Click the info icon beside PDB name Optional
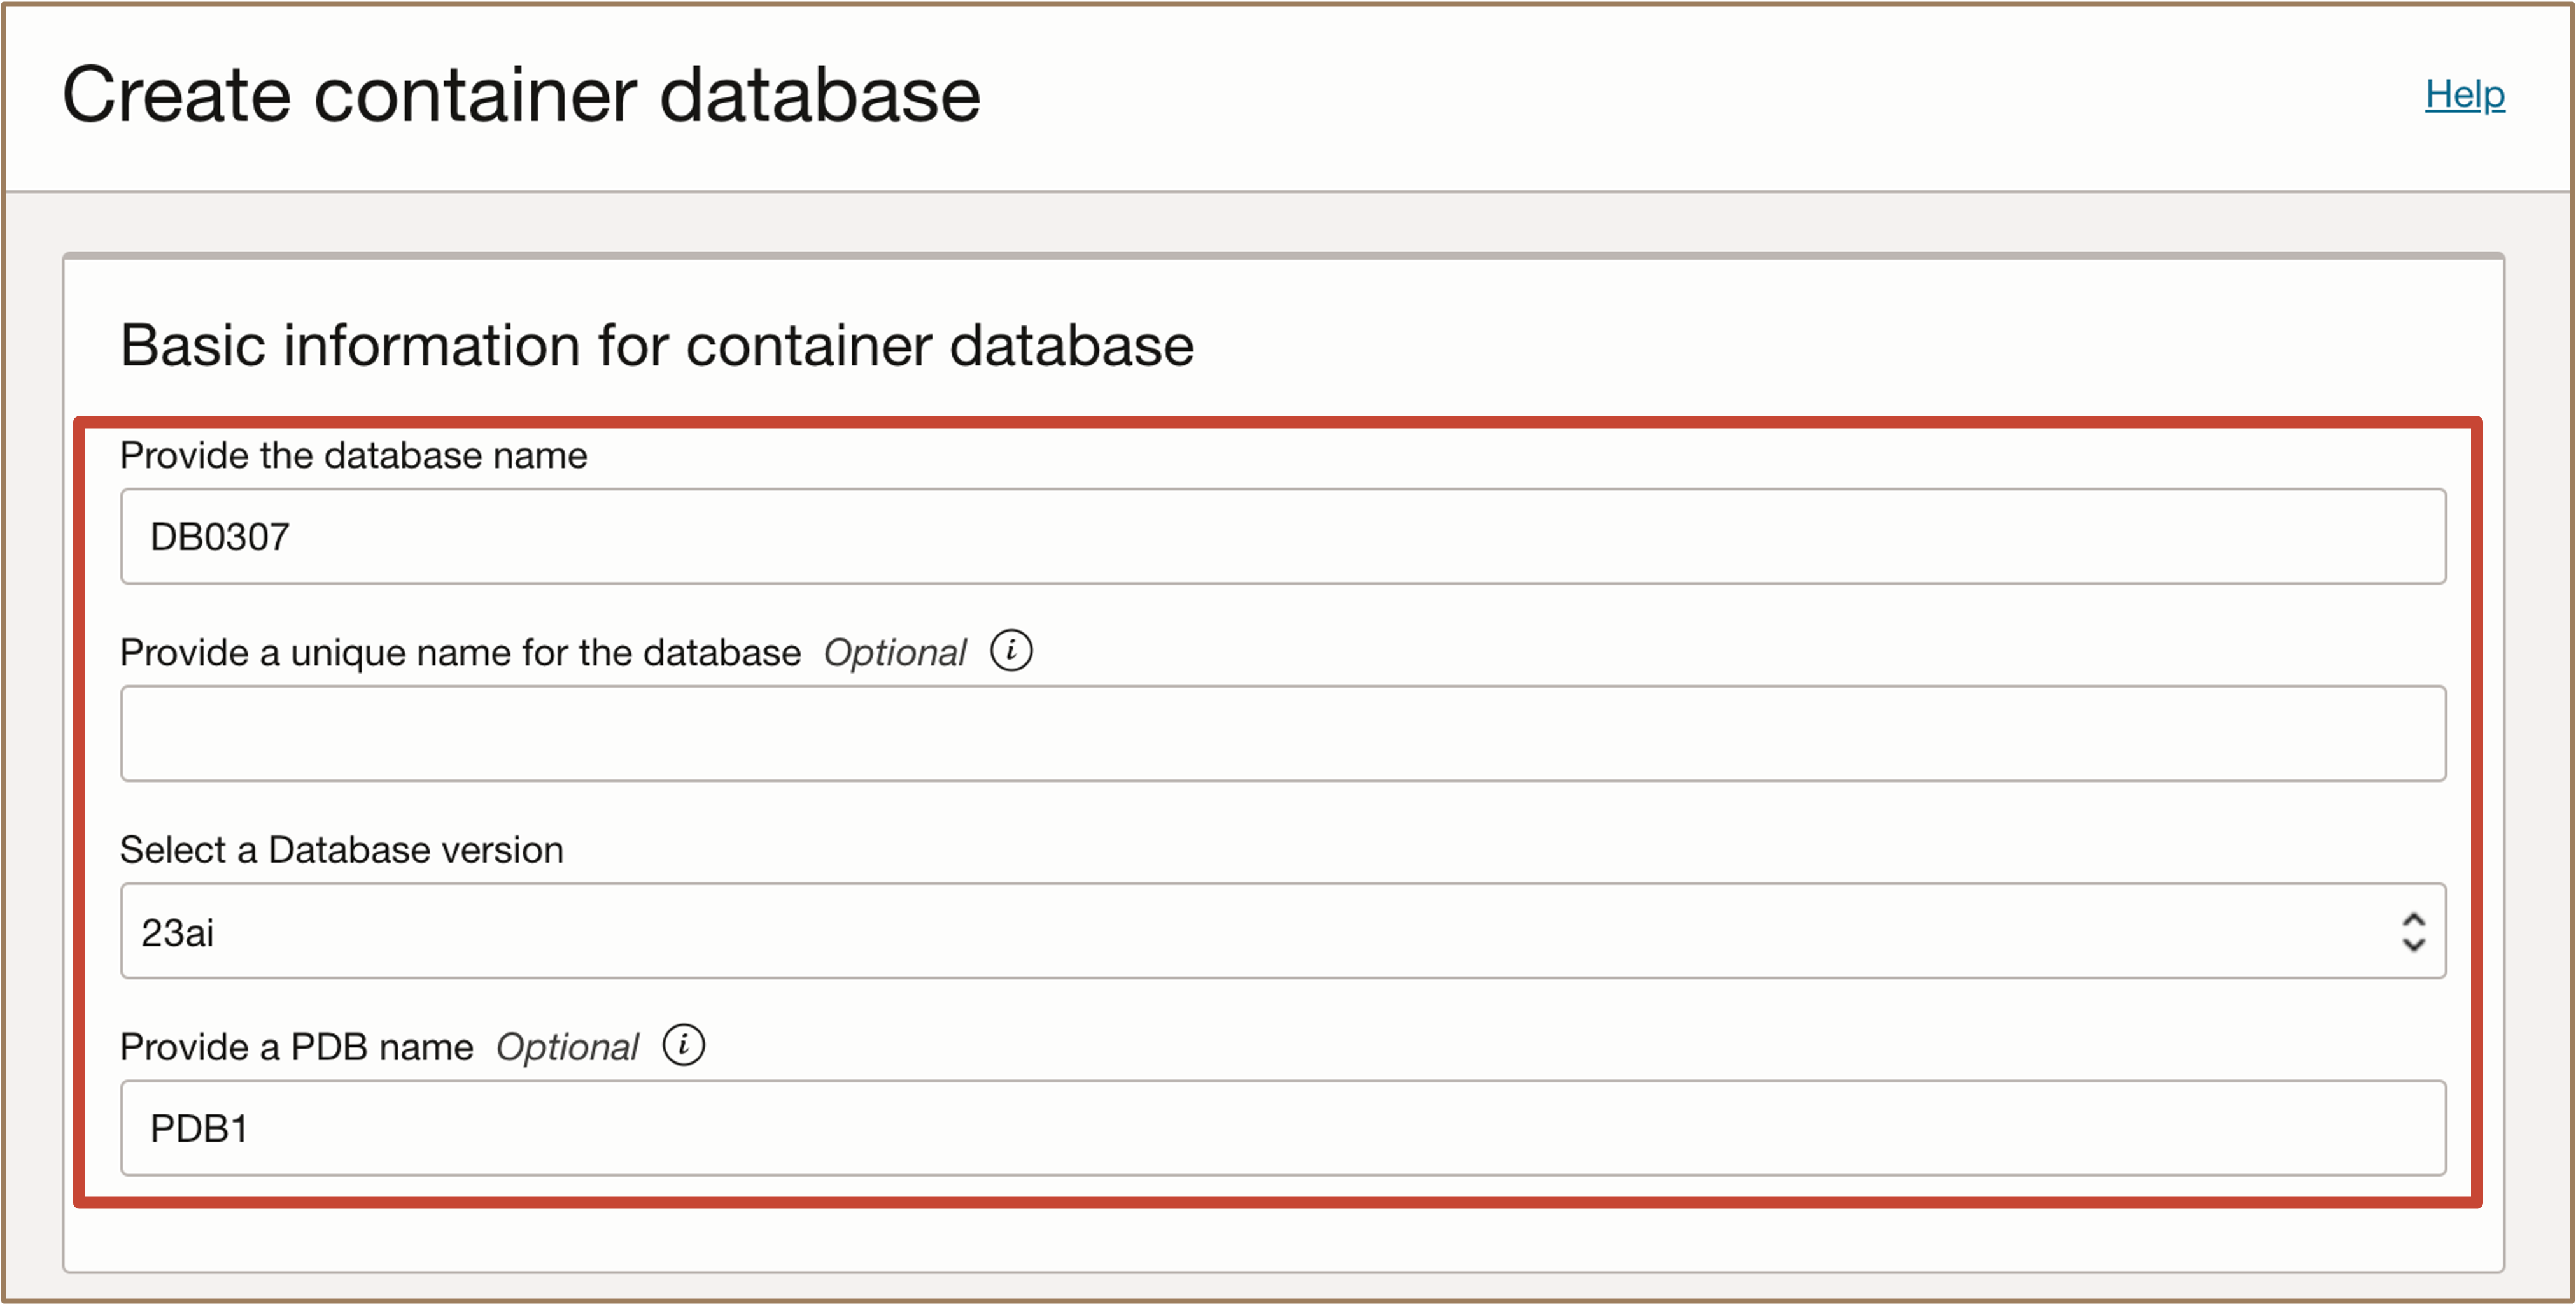 coord(684,1045)
